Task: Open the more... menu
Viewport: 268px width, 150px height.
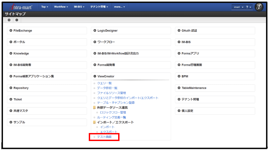Action: pyautogui.click(x=119, y=7)
